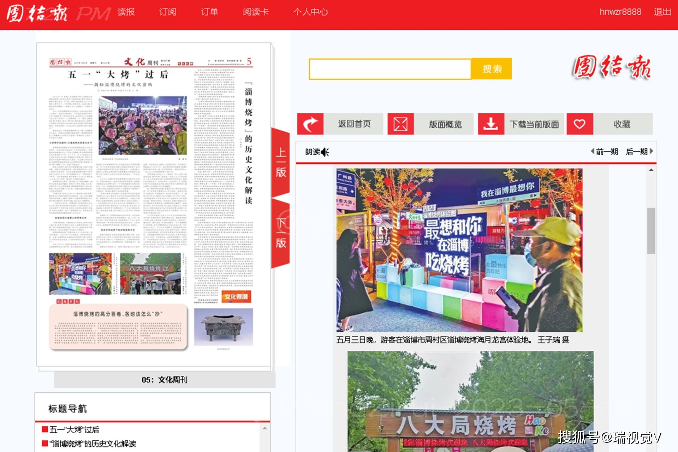Screen dimensions: 678x452
Task: Open the 订阅 menu item
Action: 167,12
